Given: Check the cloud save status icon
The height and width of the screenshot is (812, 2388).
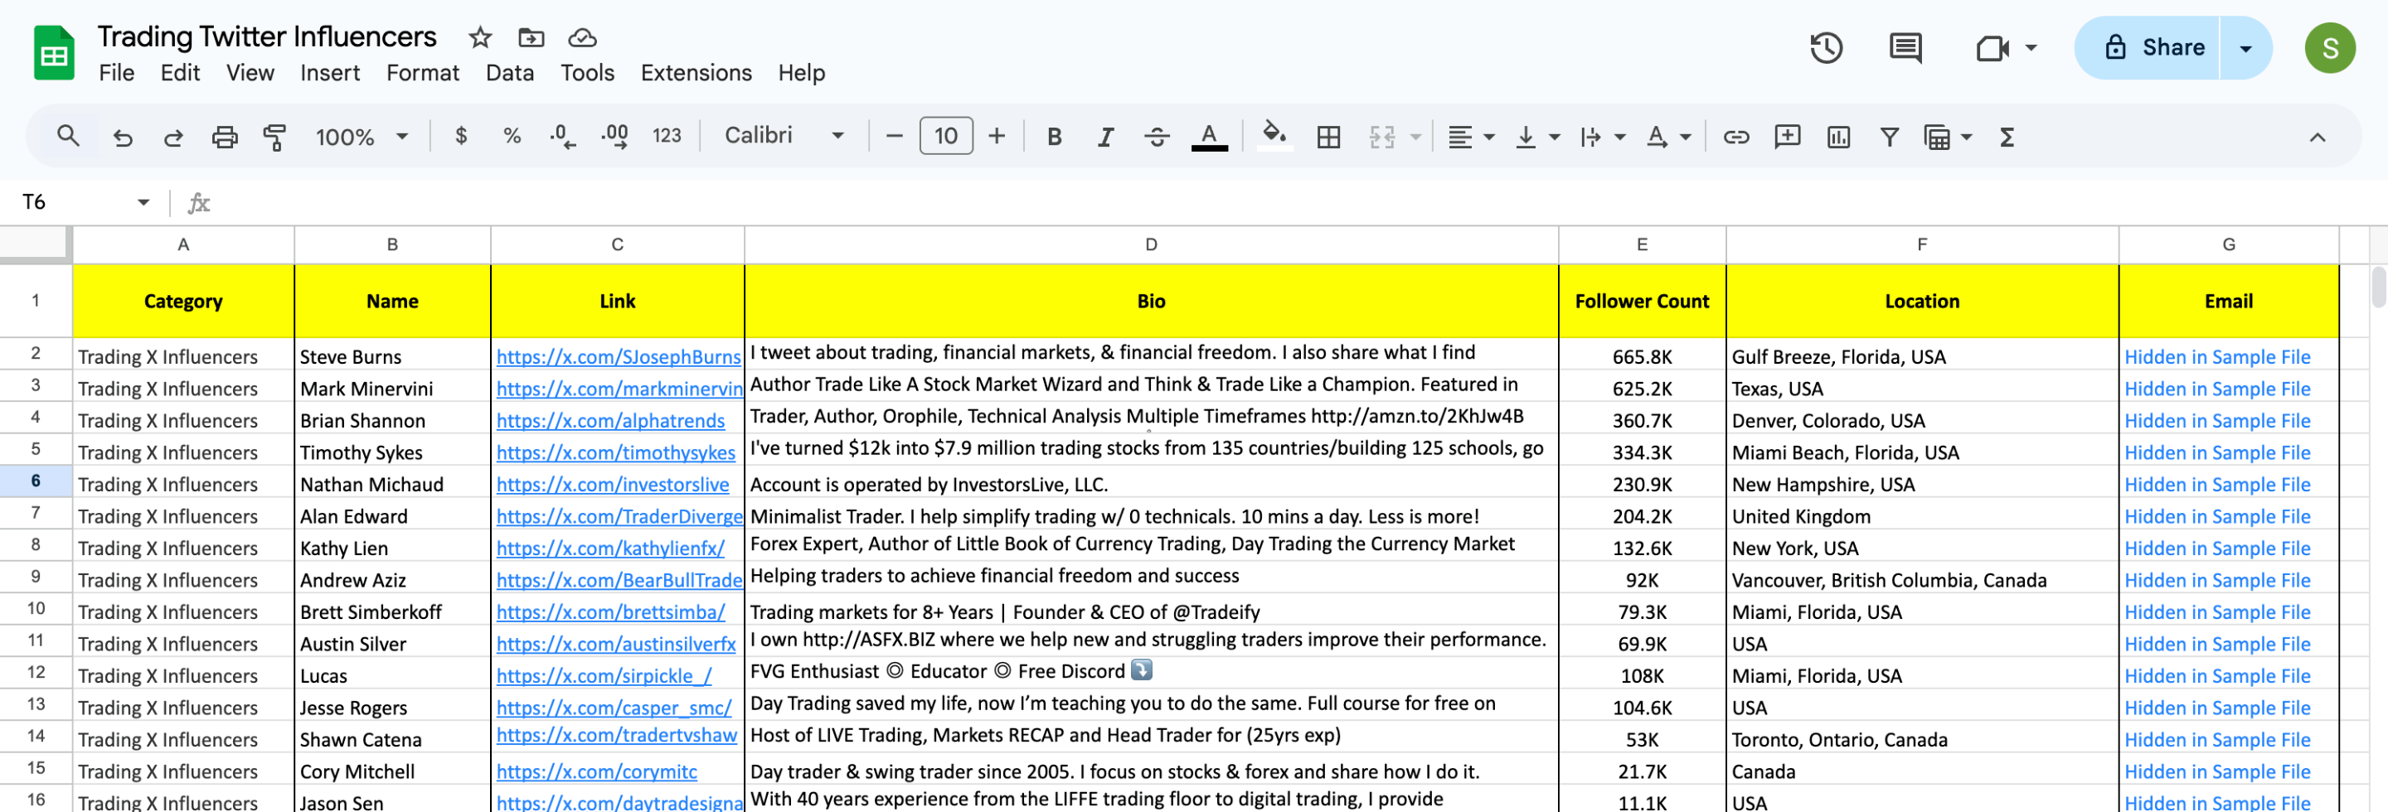Looking at the screenshot, I should [581, 38].
